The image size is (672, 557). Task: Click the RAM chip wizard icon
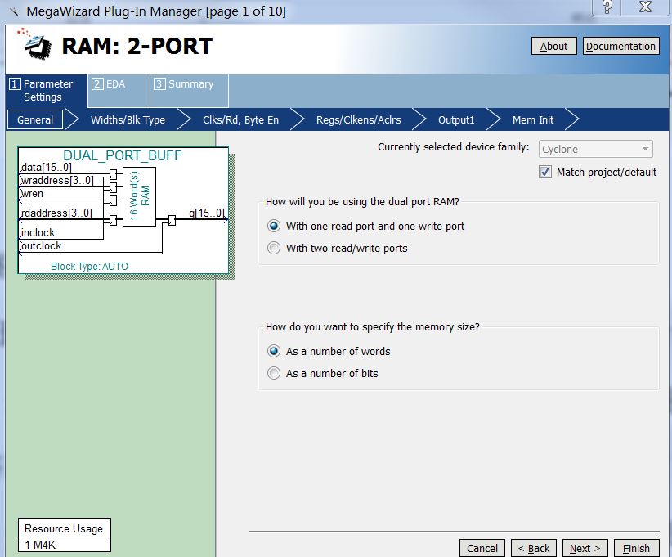point(35,43)
